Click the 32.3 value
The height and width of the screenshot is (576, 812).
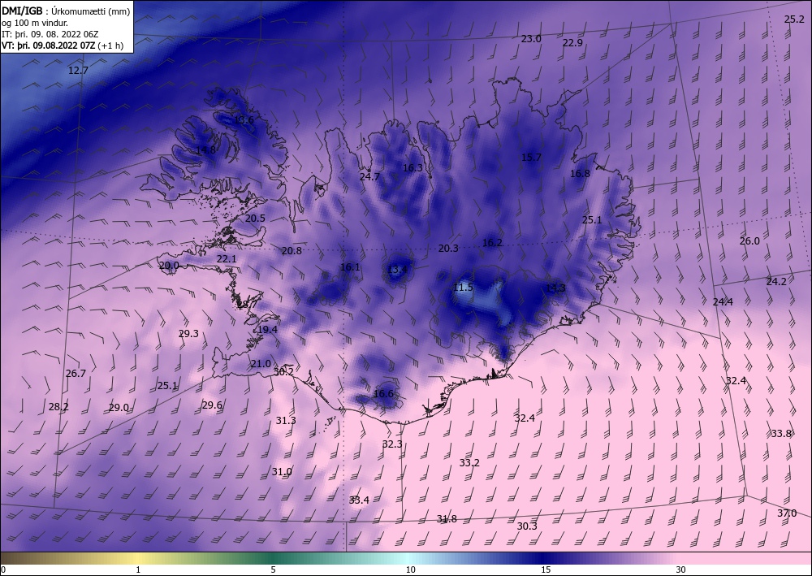click(392, 444)
